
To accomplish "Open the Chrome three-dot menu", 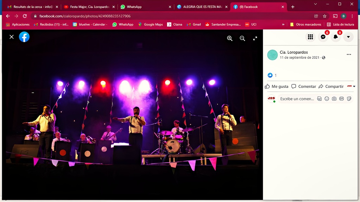I will 352,16.
